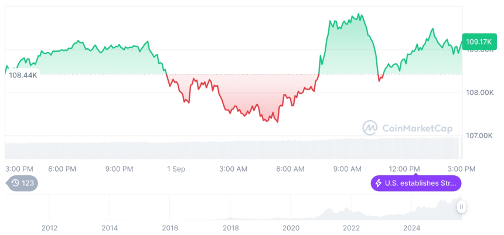Click the grey volume bars strip
This screenshot has width=504, height=235.
coord(234,149)
